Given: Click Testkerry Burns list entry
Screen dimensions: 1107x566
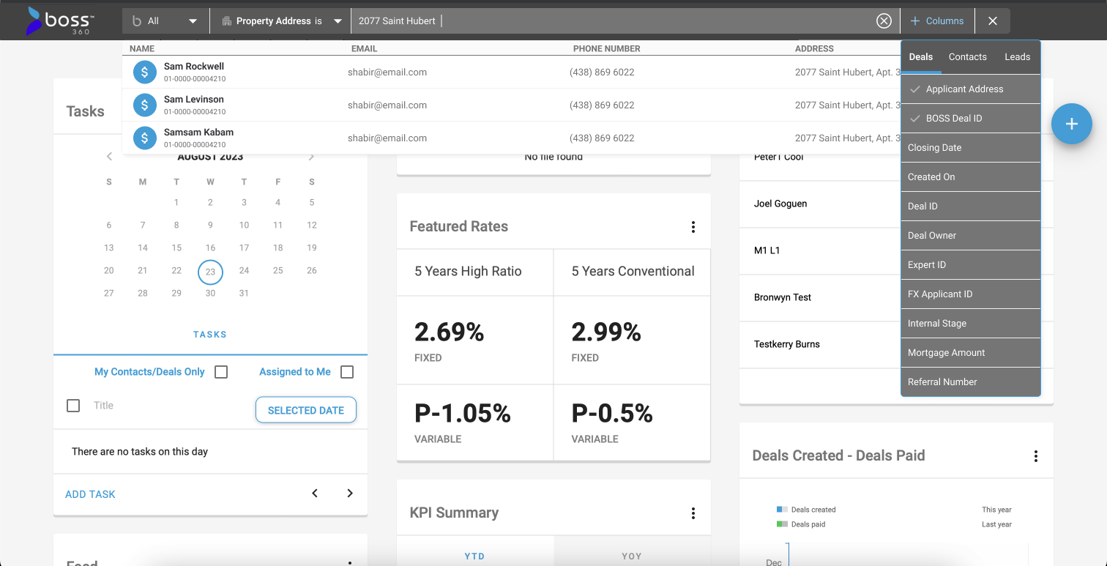Looking at the screenshot, I should click(787, 344).
